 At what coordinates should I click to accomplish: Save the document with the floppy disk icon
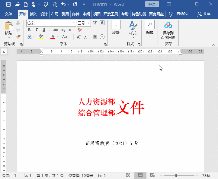(8, 5)
